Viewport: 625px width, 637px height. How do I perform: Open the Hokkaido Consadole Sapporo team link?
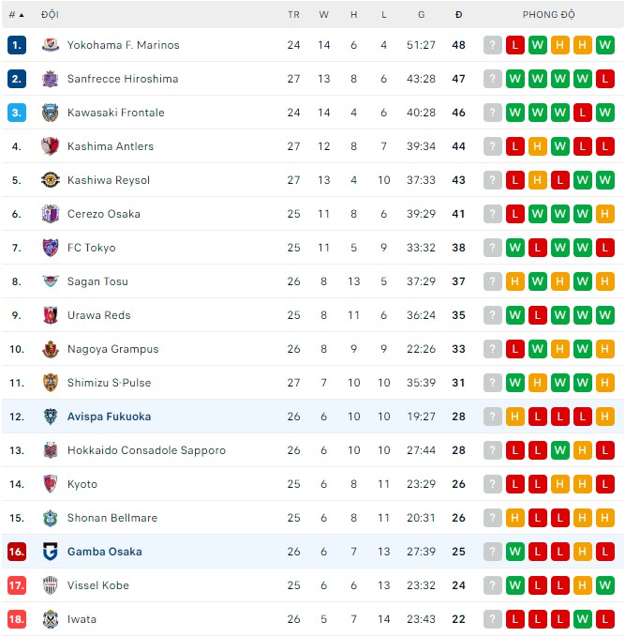[146, 450]
